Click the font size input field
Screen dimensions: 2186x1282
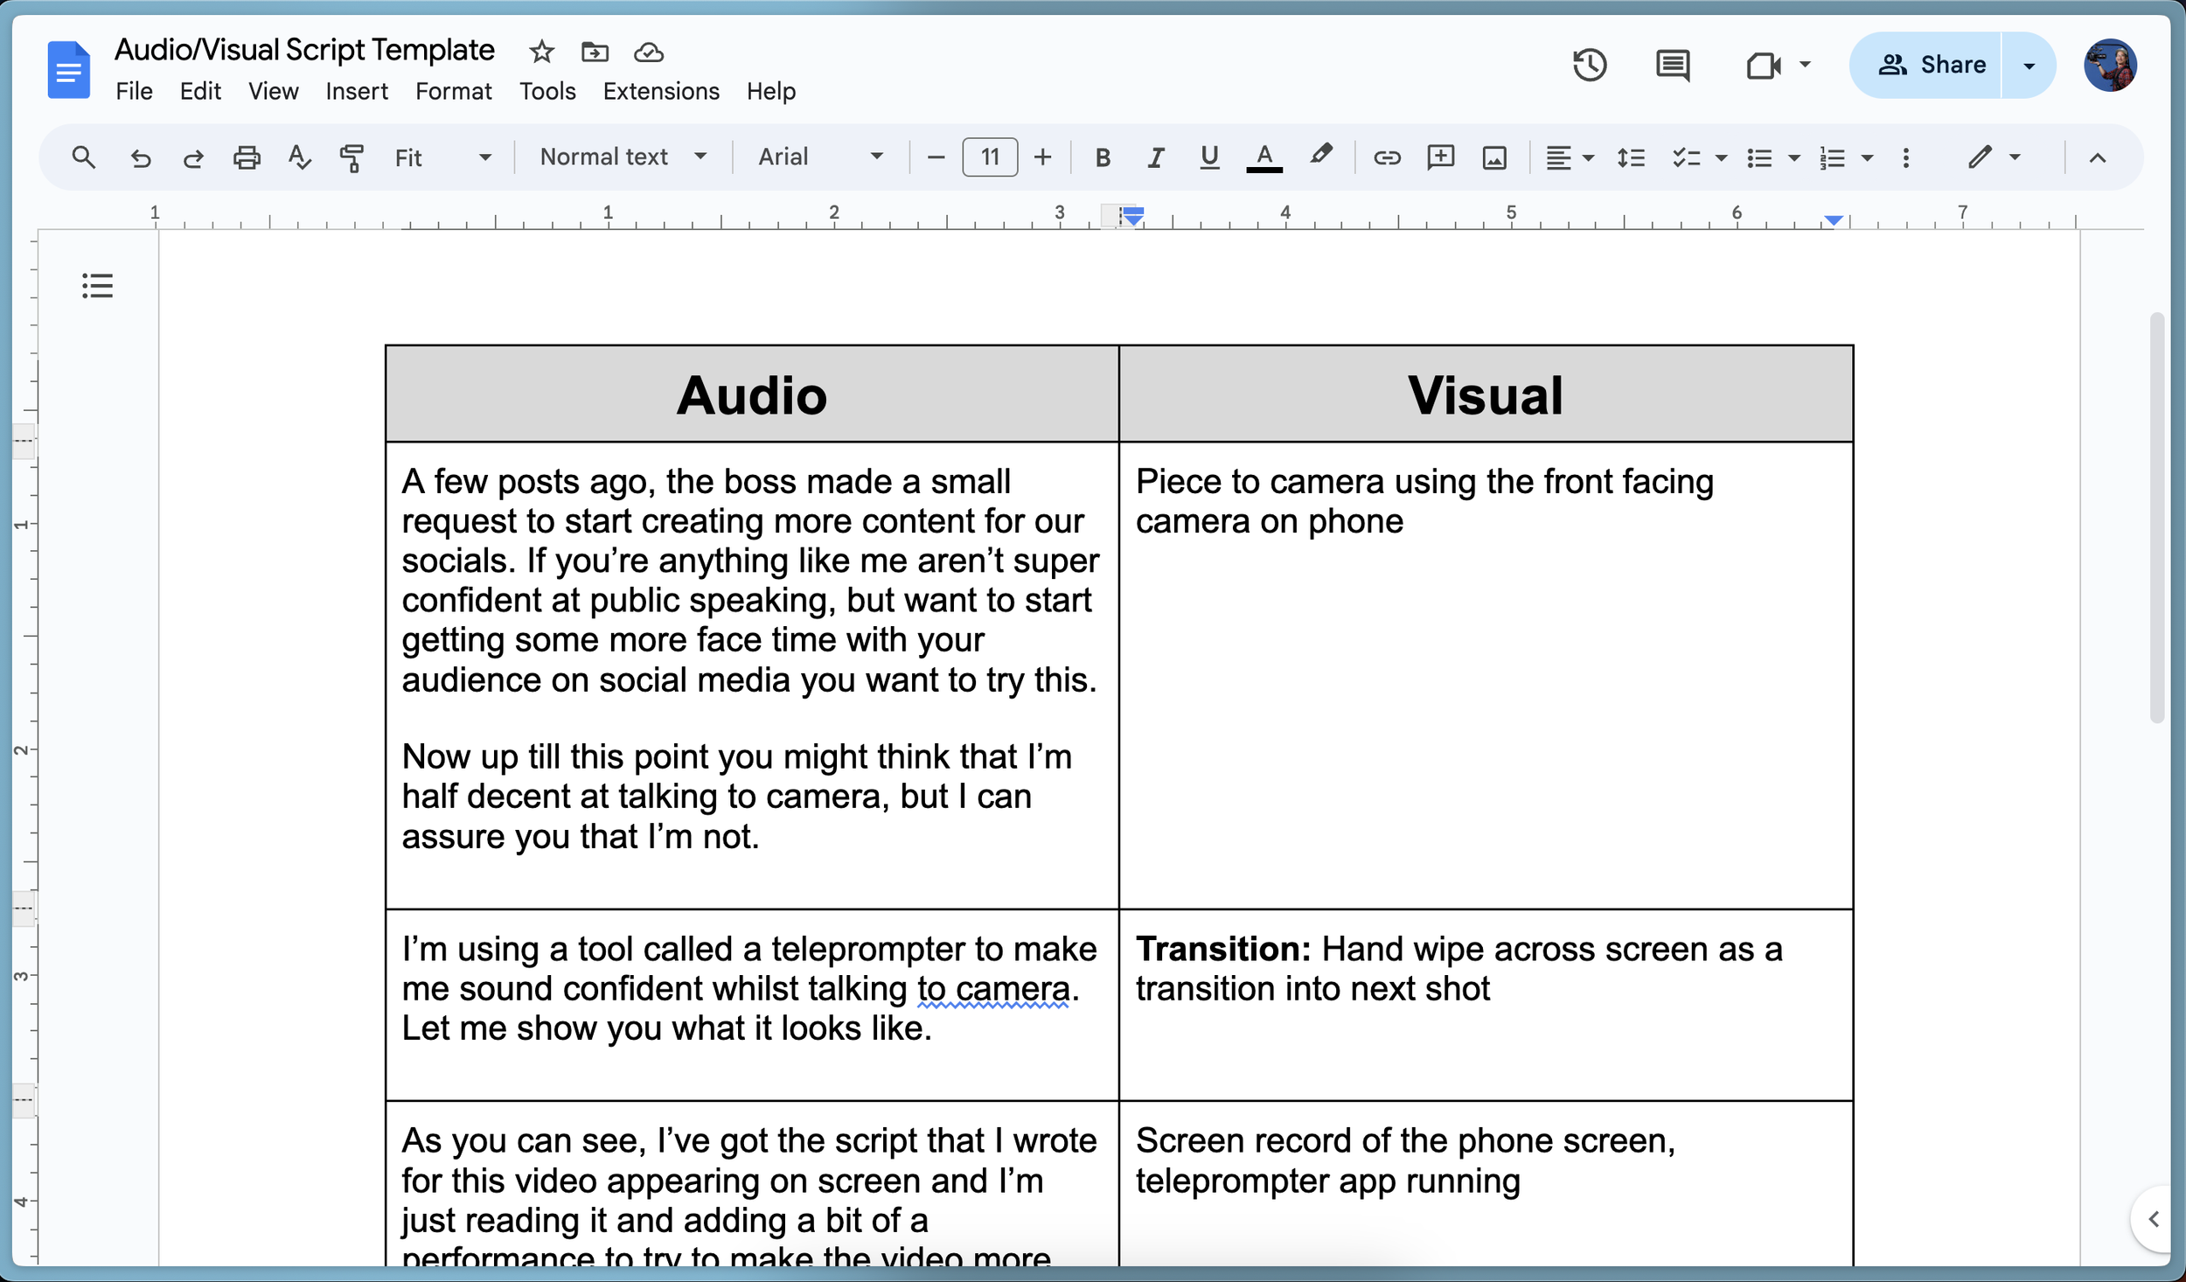click(x=989, y=157)
